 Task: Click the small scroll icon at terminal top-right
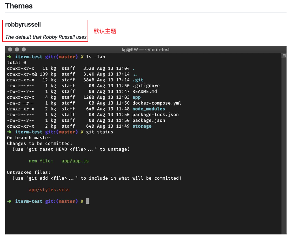coord(284,56)
